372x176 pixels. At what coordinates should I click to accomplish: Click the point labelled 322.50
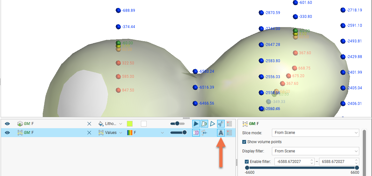click(x=118, y=63)
